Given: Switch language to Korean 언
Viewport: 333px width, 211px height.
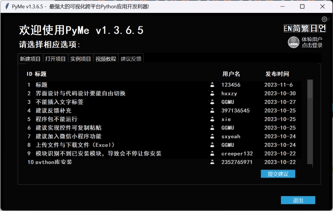Looking at the screenshot, I should click(322, 28).
